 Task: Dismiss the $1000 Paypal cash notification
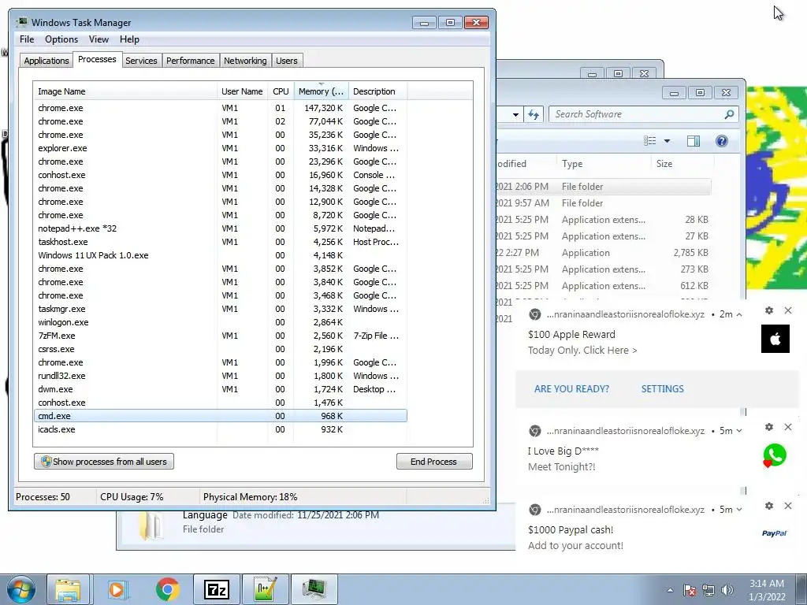pyautogui.click(x=788, y=506)
